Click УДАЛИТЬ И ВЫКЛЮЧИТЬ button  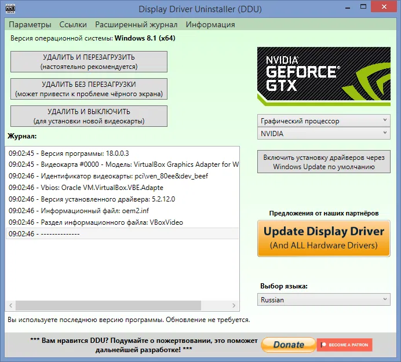coord(89,116)
